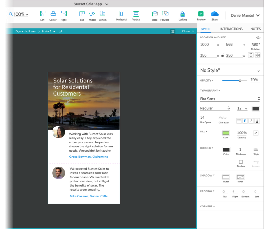
Task: Open the Fira Sans font dropdown
Action: click(x=230, y=99)
